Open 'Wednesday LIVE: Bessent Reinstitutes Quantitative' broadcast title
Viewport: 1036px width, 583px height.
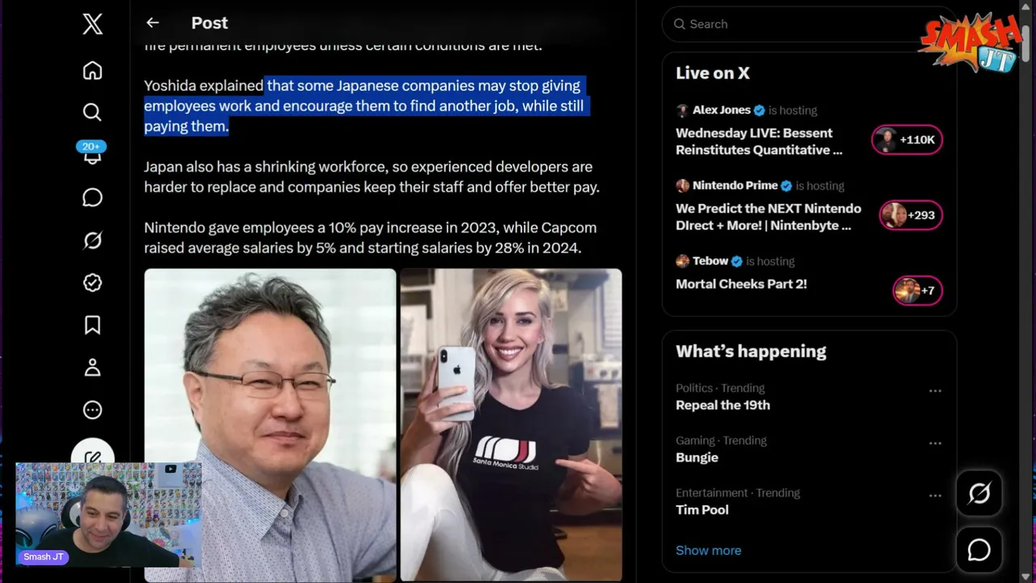[758, 141]
